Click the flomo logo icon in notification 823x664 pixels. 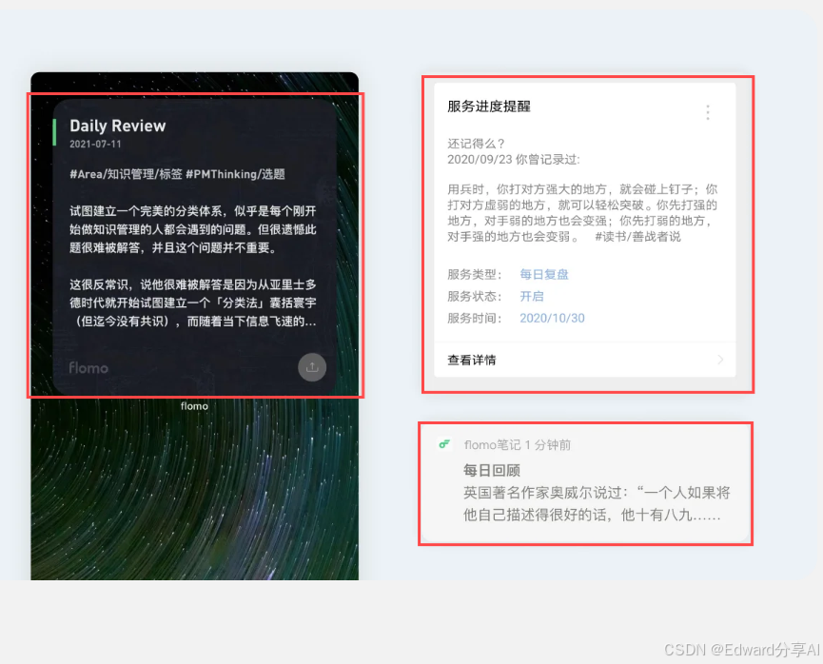pos(444,444)
